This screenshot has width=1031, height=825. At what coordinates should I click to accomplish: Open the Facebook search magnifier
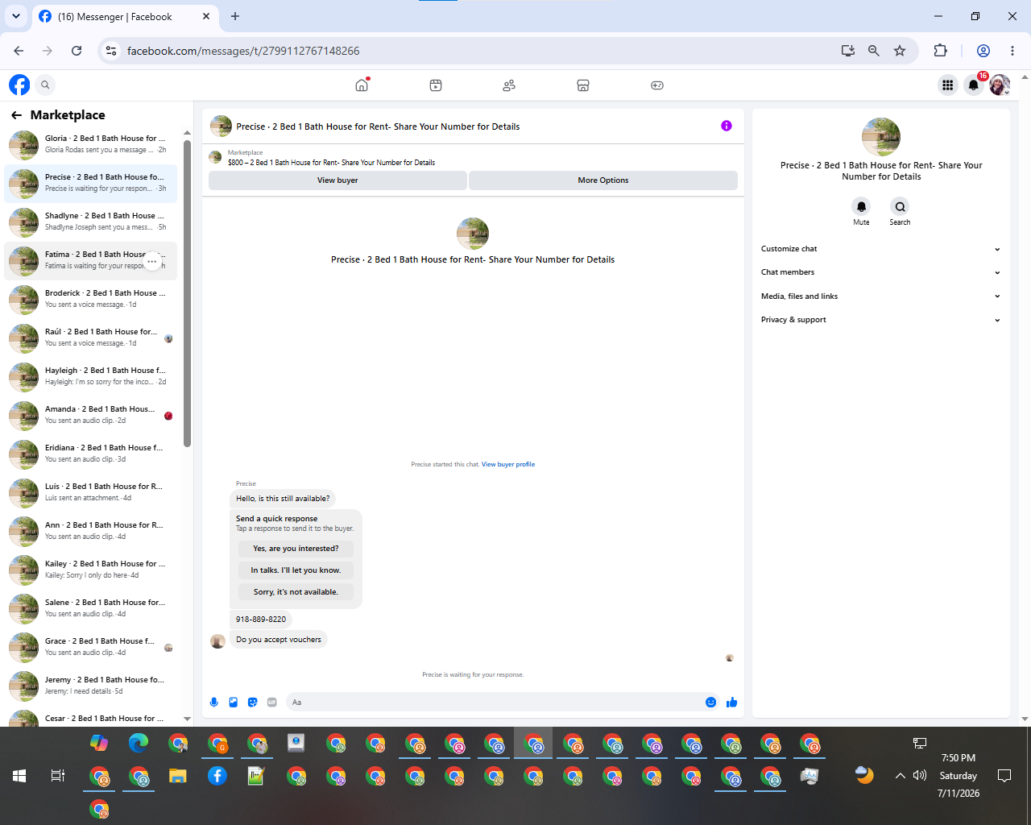[46, 85]
